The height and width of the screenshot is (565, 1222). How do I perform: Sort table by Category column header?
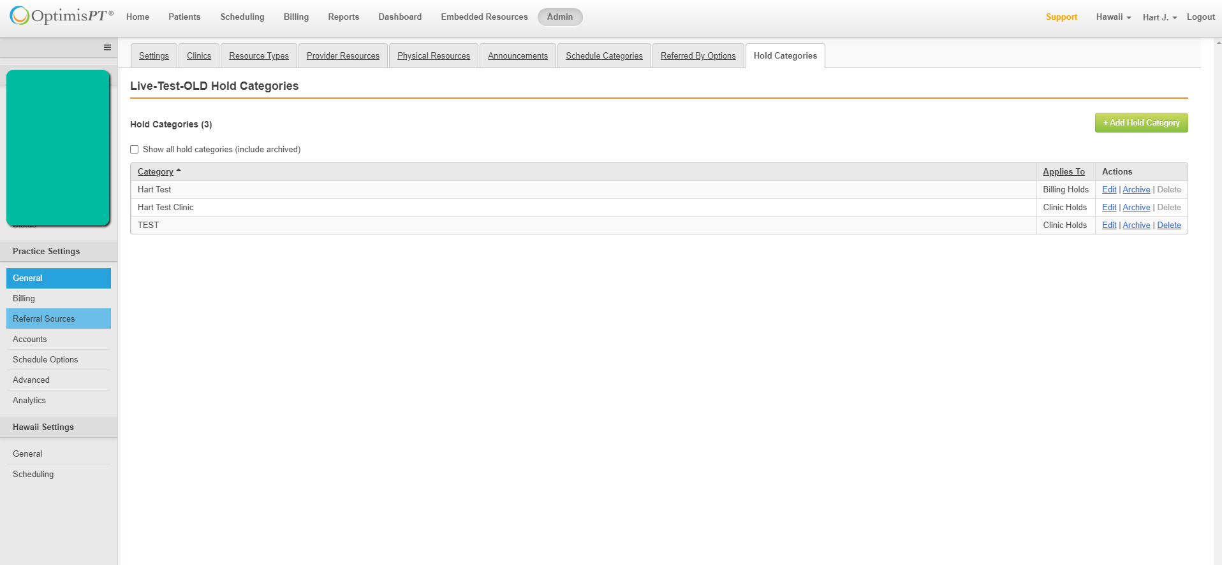(x=156, y=172)
